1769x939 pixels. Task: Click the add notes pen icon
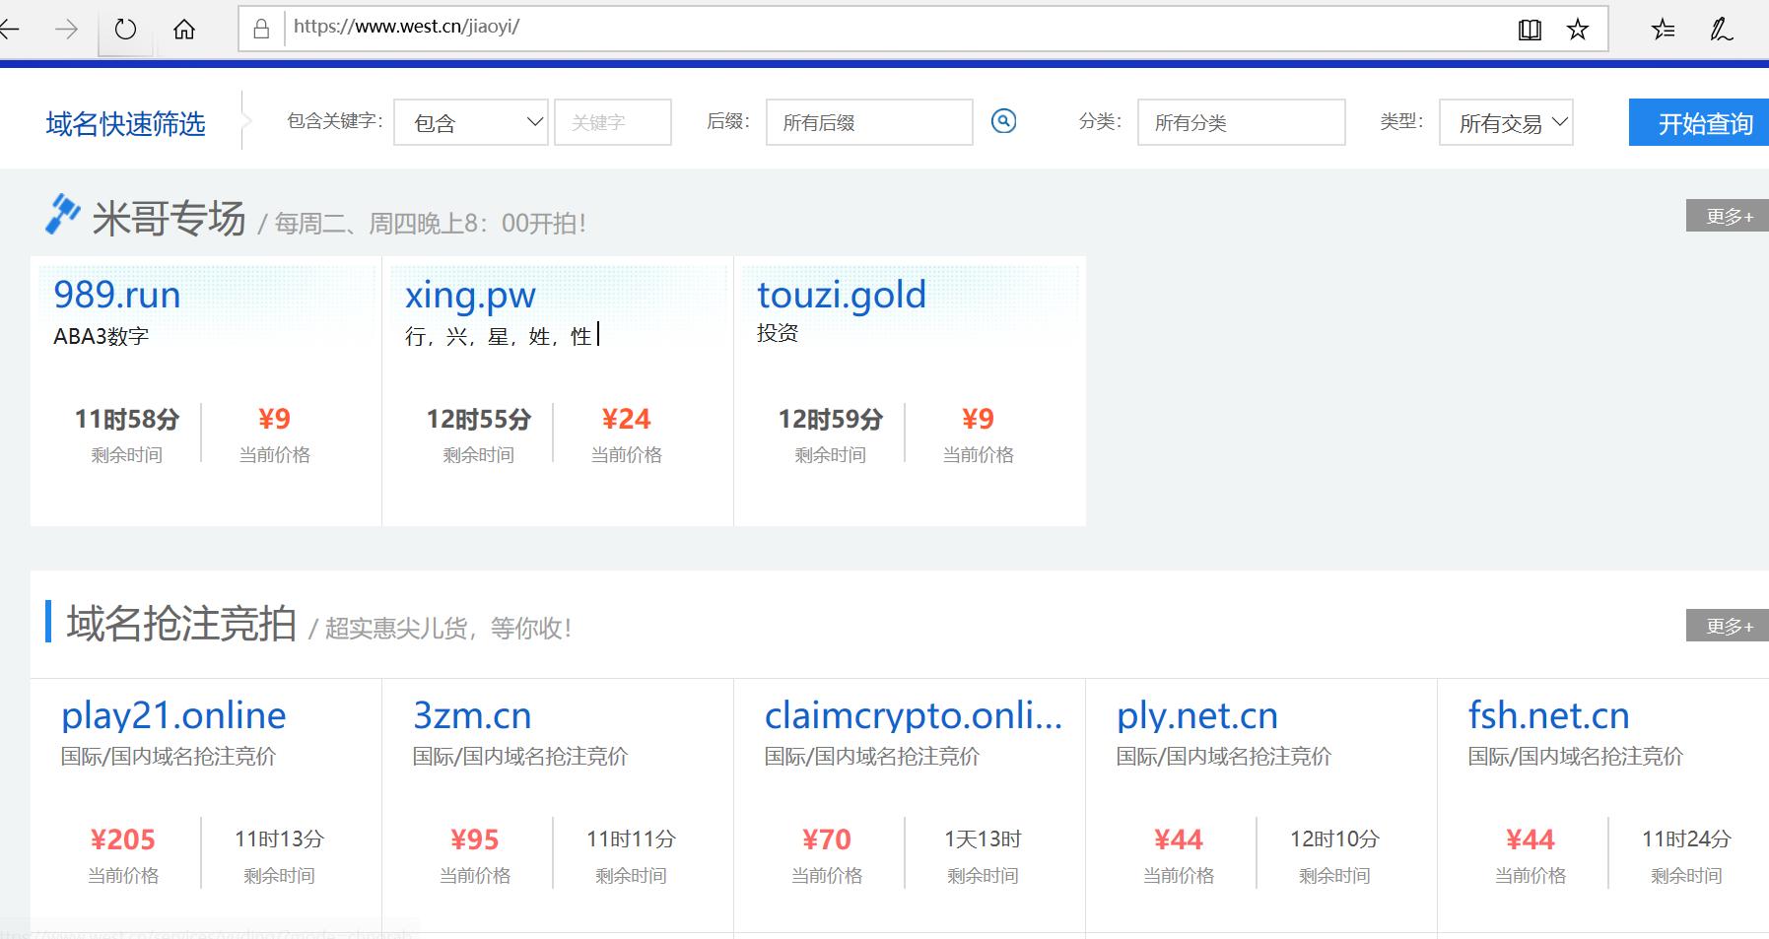(1721, 30)
